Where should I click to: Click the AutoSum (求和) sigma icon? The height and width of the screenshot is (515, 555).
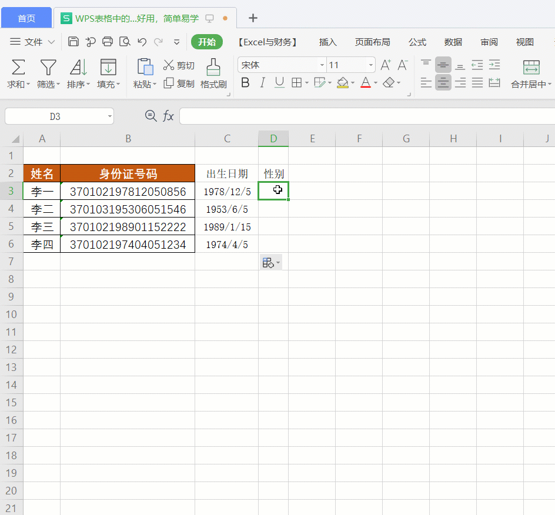click(x=19, y=67)
